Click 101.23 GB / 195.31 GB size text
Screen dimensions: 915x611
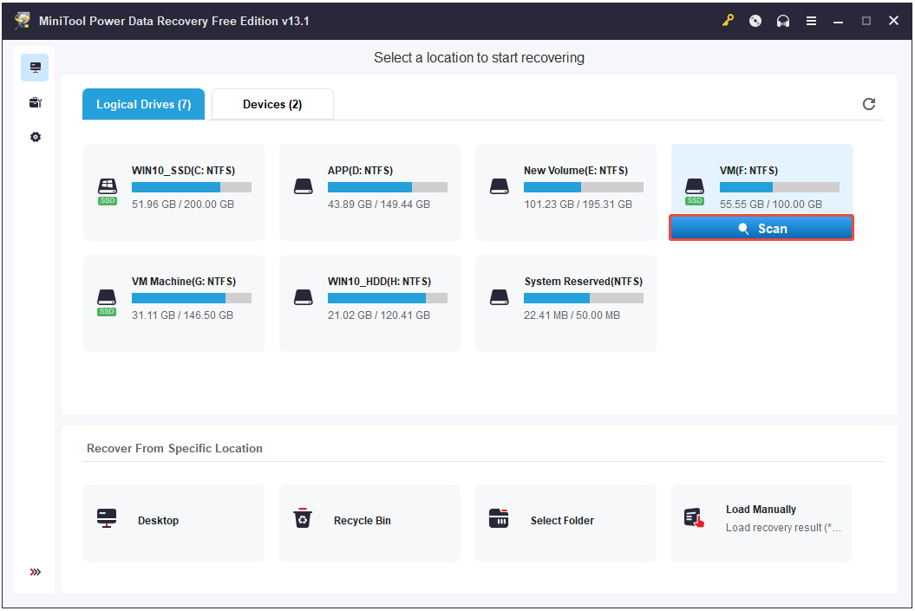(x=578, y=205)
